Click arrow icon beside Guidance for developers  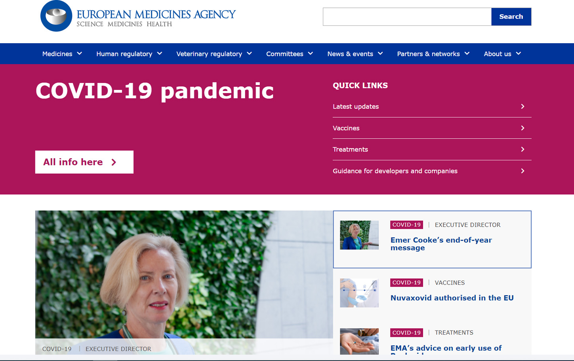523,171
